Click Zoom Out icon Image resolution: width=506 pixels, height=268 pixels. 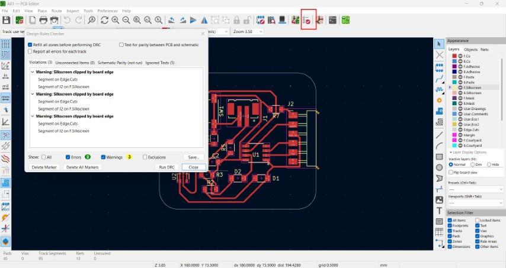click(x=126, y=20)
